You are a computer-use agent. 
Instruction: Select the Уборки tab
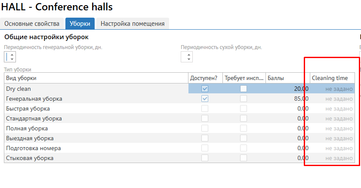pos(80,24)
